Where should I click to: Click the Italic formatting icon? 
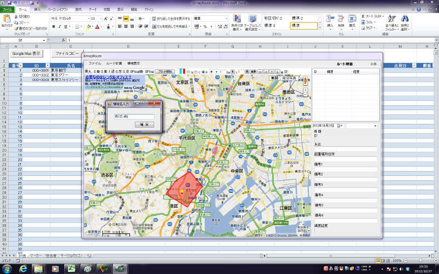59,26
